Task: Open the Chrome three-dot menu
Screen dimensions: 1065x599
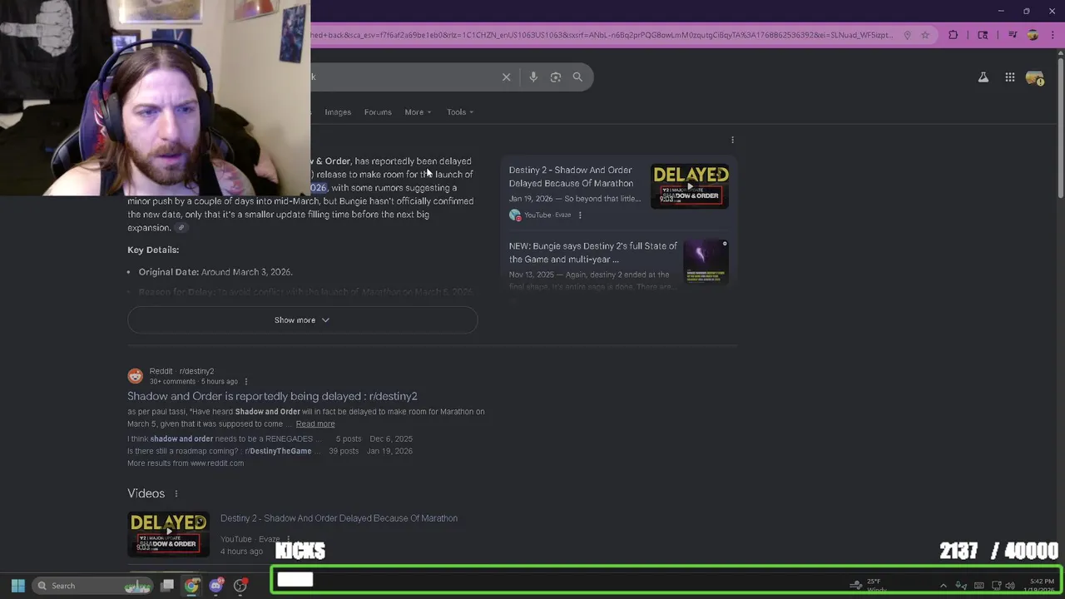Action: coord(1053,35)
